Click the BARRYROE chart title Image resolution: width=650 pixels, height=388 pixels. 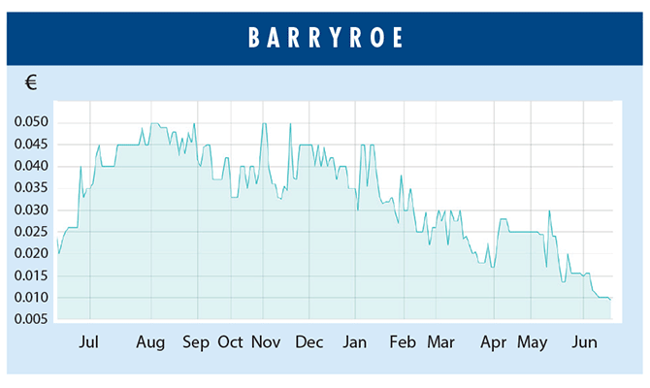pyautogui.click(x=325, y=38)
